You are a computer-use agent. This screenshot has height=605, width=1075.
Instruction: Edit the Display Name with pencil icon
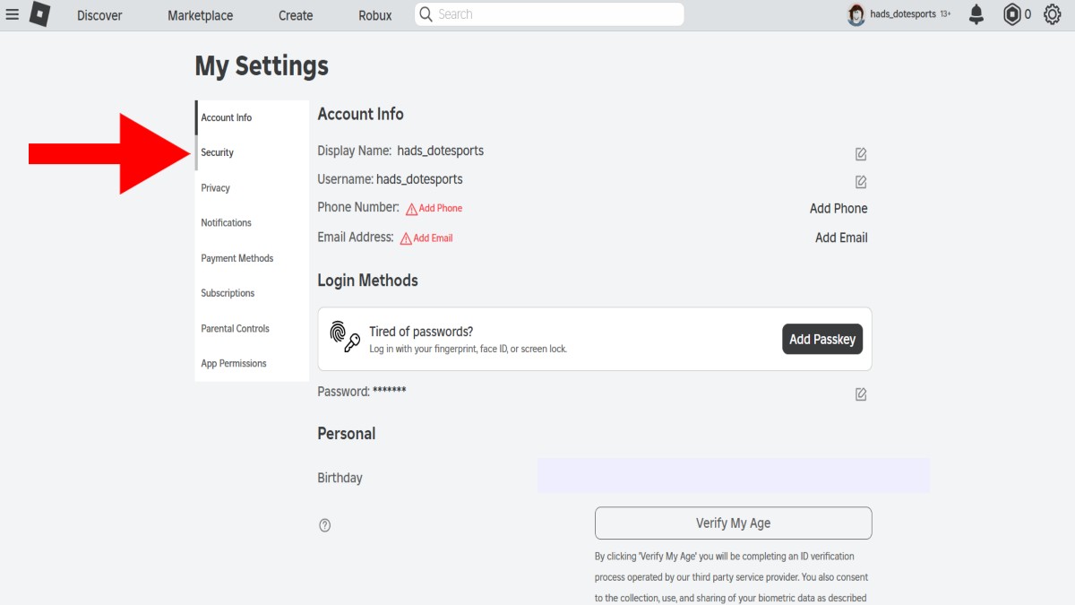(861, 154)
